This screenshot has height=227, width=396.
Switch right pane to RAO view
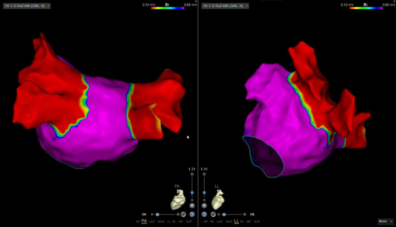(229, 222)
